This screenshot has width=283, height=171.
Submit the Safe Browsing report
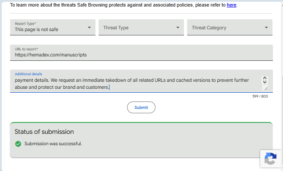pyautogui.click(x=141, y=108)
